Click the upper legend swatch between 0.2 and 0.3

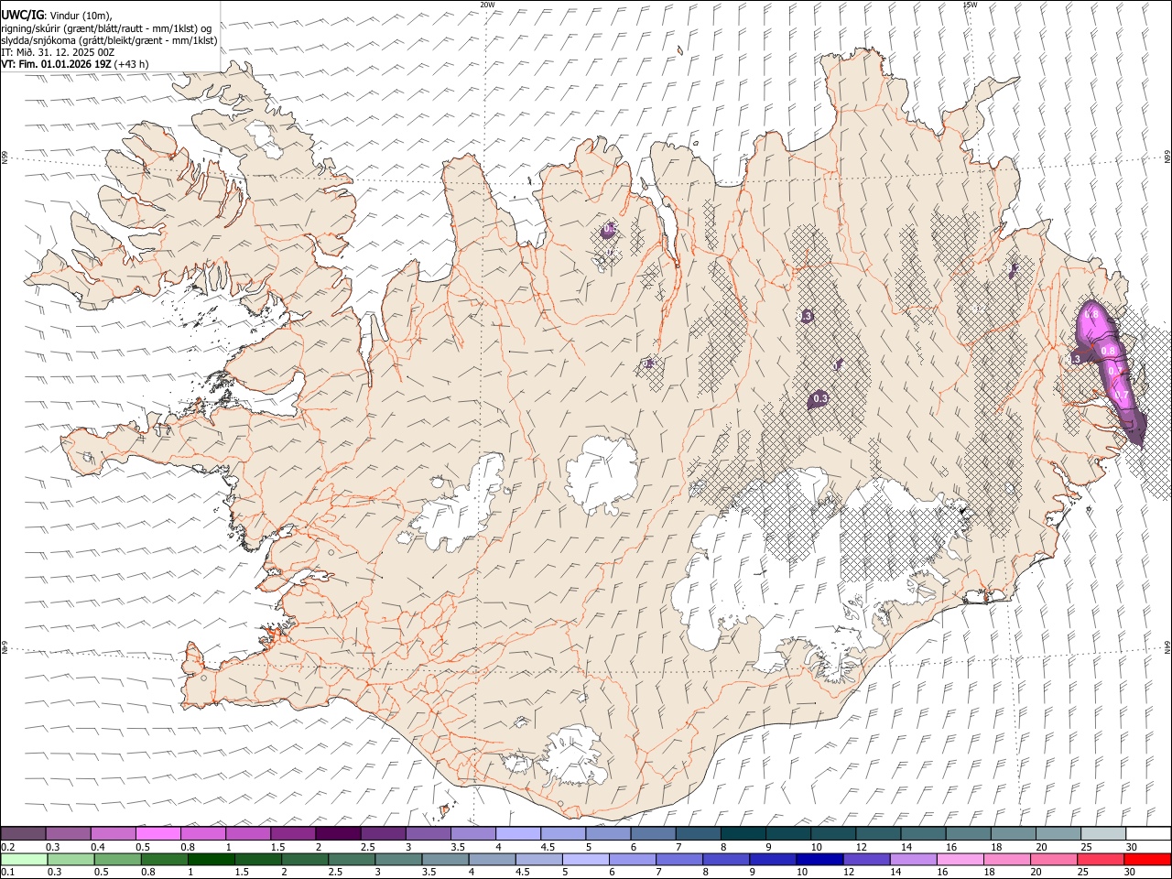[23, 833]
